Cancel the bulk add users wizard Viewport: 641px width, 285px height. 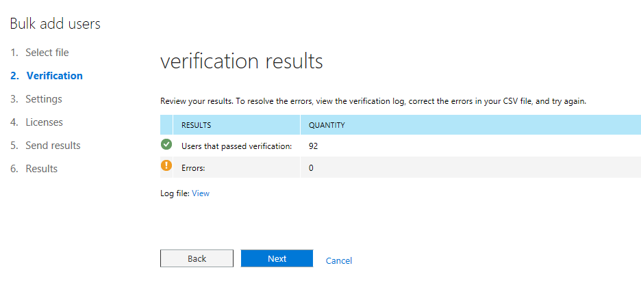click(338, 260)
